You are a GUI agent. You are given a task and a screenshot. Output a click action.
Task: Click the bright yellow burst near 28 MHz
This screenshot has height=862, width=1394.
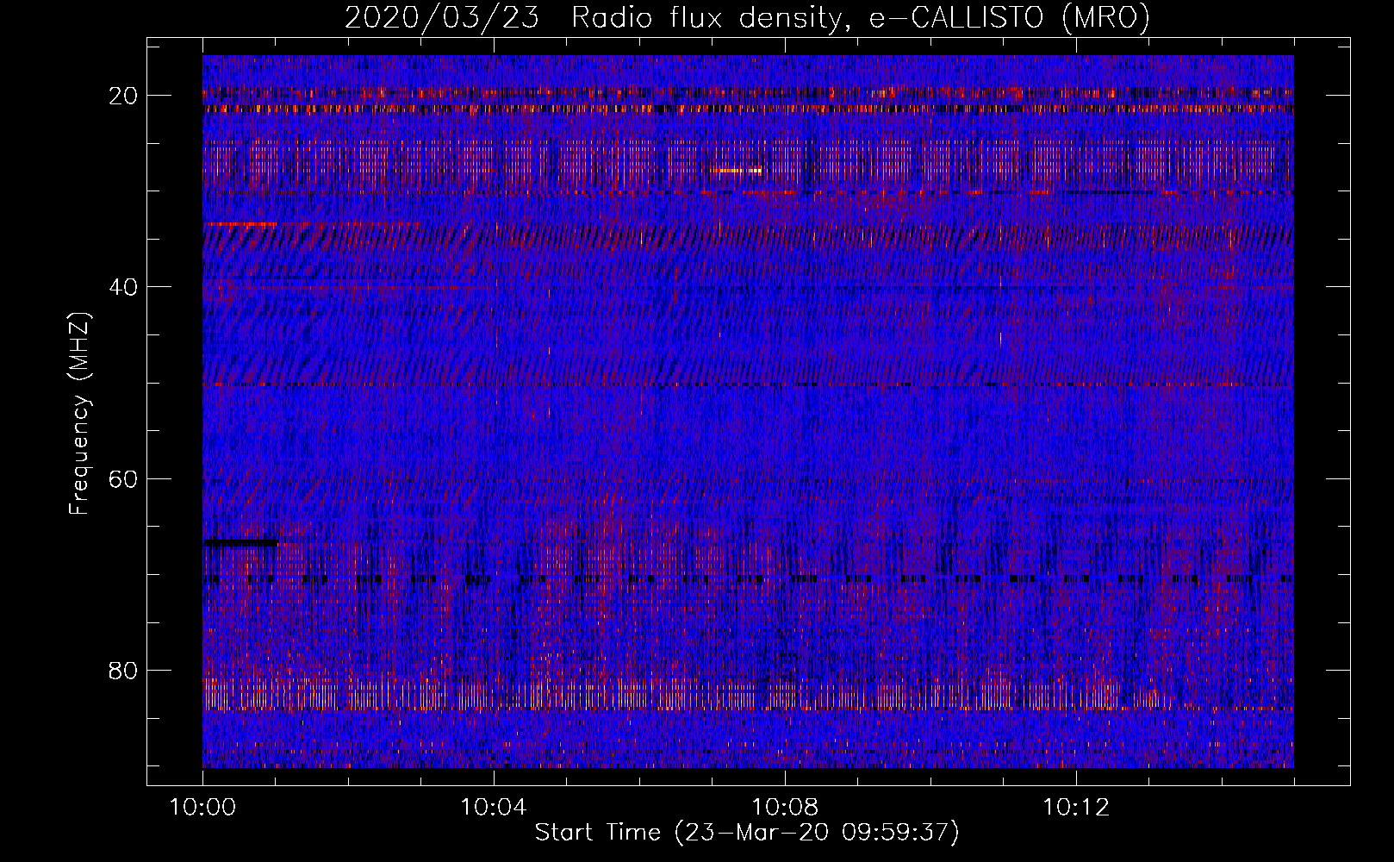coord(738,171)
